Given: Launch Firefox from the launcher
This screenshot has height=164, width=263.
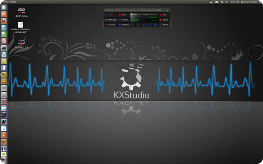Looking at the screenshot, I should (x=4, y=21).
